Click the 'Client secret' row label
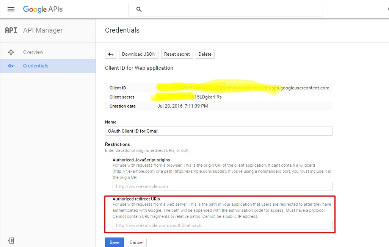The width and height of the screenshot is (389, 247). pyautogui.click(x=122, y=97)
